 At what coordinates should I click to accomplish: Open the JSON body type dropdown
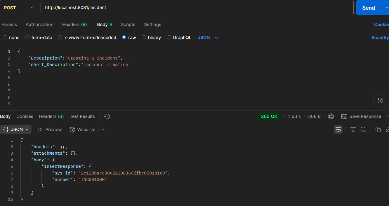208,38
